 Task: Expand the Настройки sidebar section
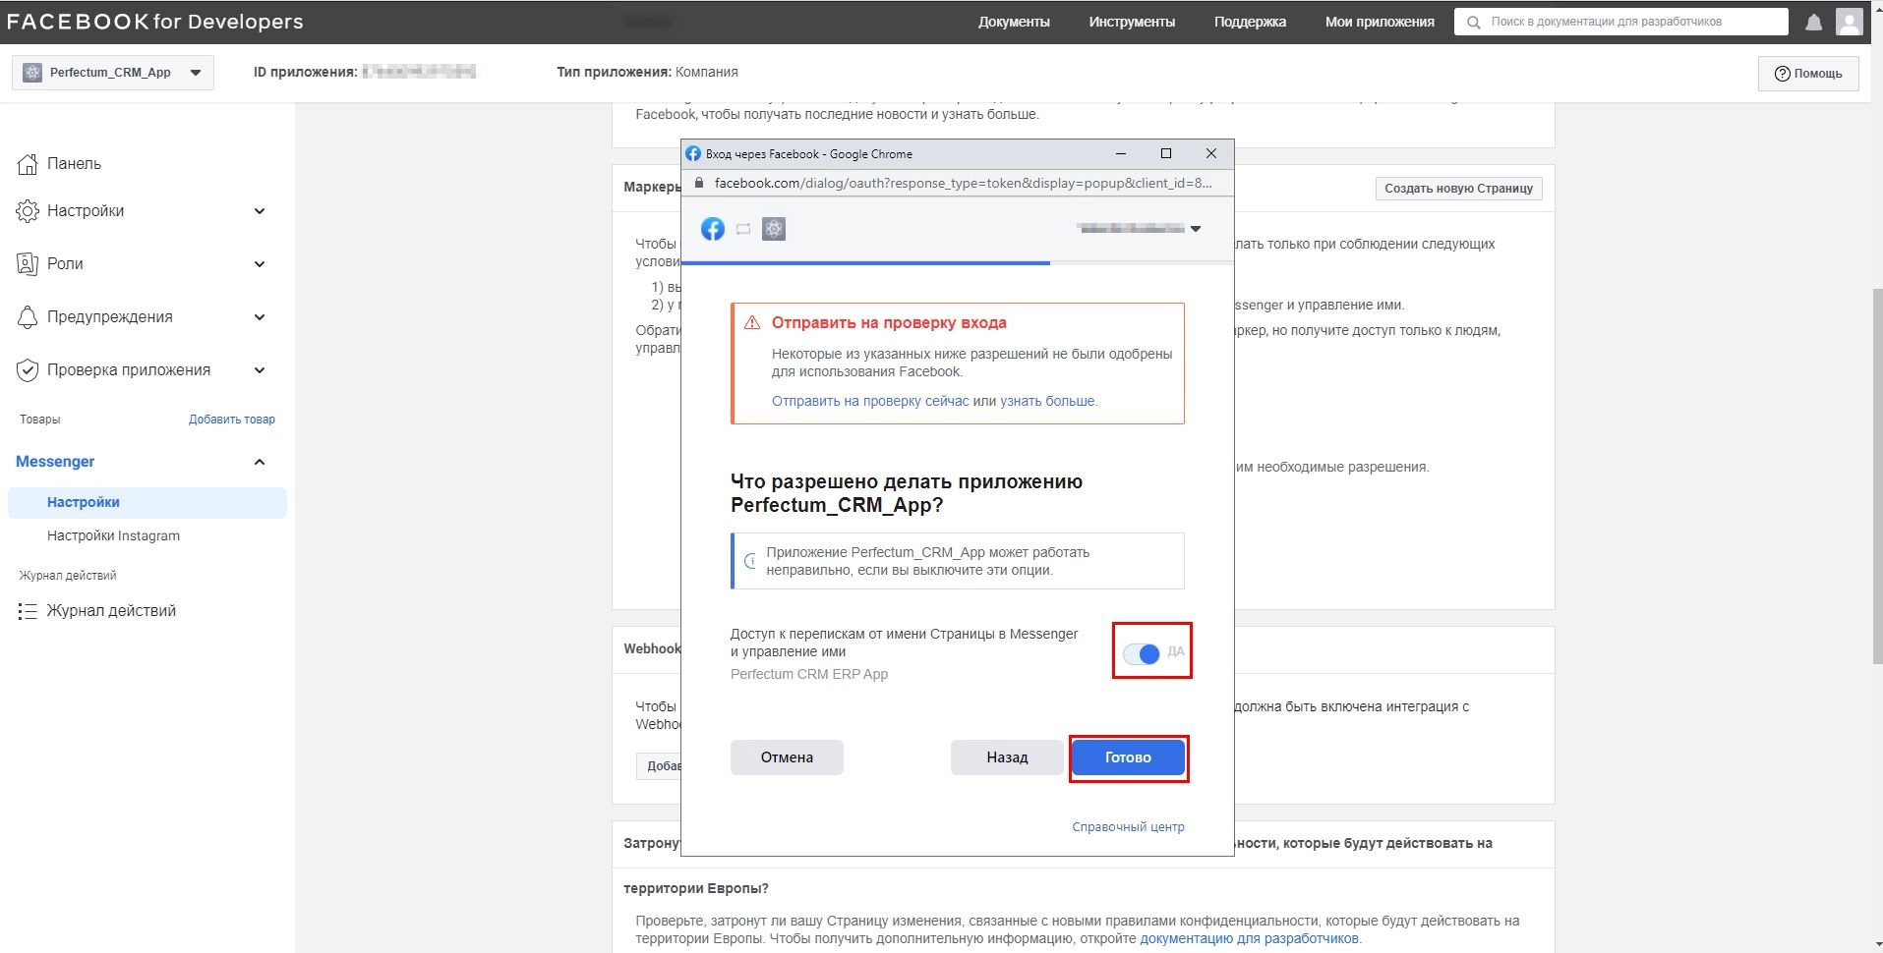pos(260,211)
